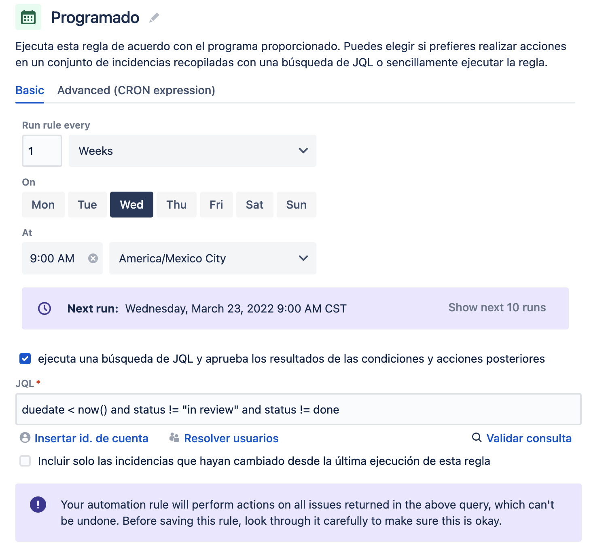Toggle Sun day button
The width and height of the screenshot is (589, 549).
[x=297, y=205]
